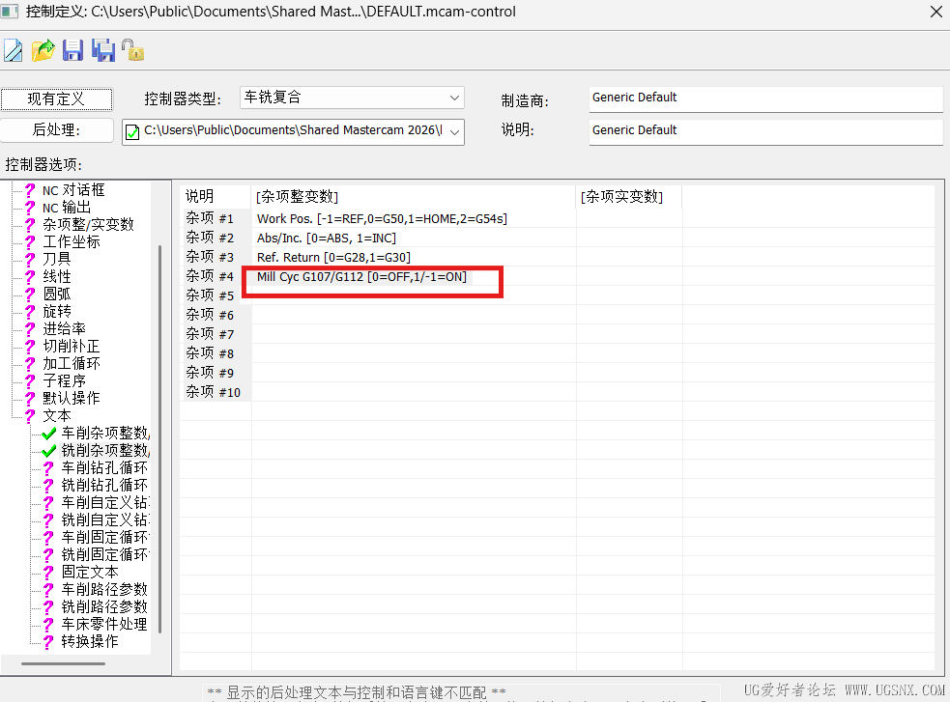
Task: Select 转换操作 tree item
Action: (x=90, y=641)
